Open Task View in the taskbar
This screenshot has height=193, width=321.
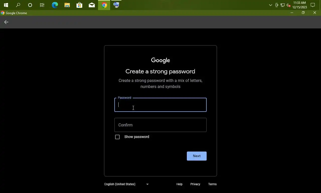pos(42,5)
